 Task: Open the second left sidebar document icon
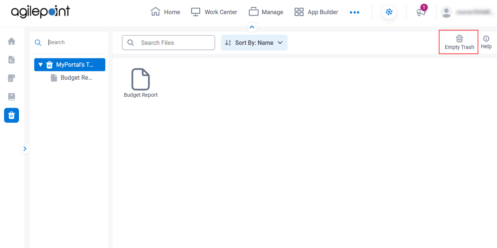[x=12, y=60]
